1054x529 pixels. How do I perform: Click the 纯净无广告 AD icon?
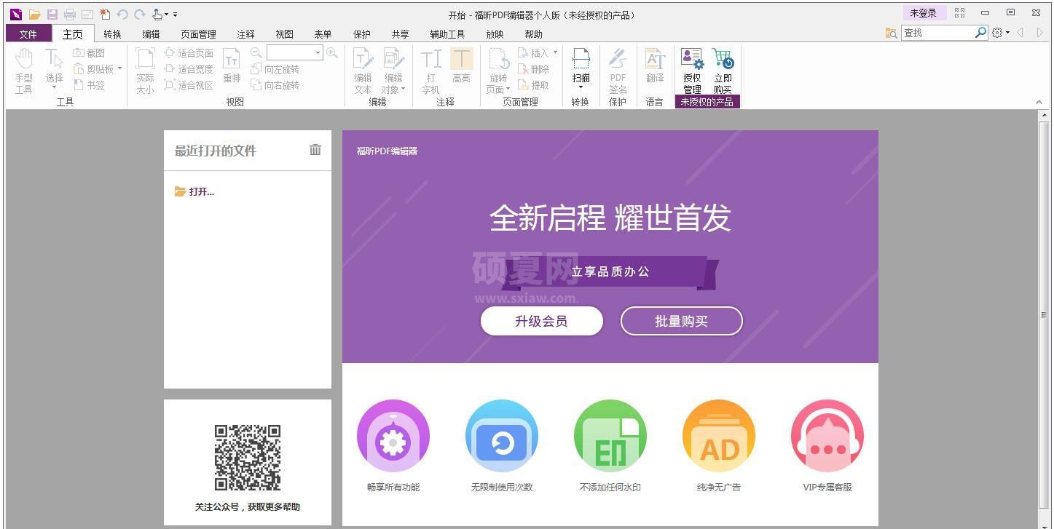719,436
